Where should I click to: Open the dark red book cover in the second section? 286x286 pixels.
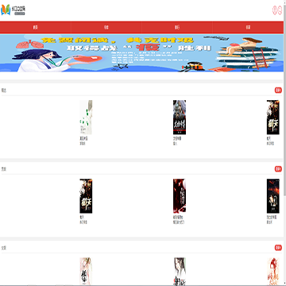pyautogui.click(x=180, y=196)
